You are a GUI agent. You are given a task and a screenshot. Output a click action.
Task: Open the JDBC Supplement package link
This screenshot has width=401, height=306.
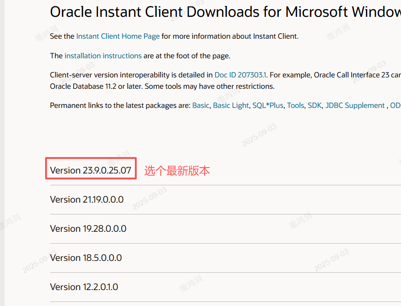pos(355,105)
